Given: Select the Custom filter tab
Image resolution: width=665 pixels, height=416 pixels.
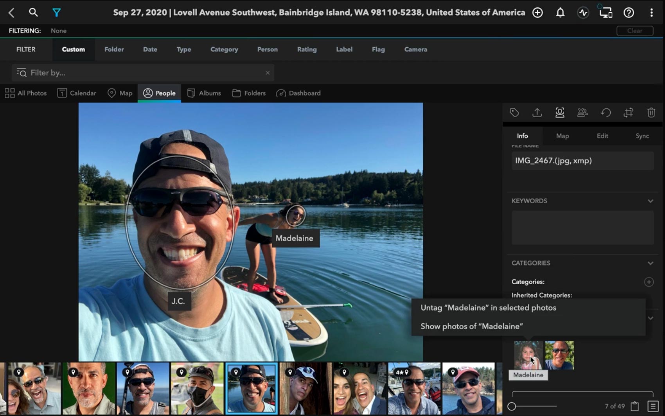Looking at the screenshot, I should [x=74, y=49].
